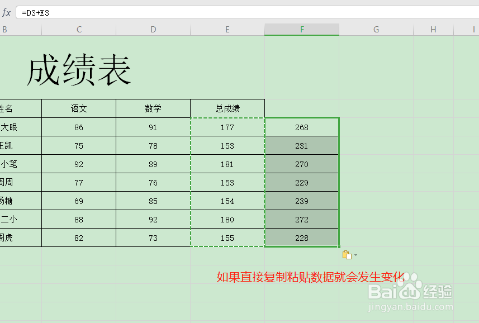Click the cell showing 155
This screenshot has width=479, height=323.
point(227,237)
